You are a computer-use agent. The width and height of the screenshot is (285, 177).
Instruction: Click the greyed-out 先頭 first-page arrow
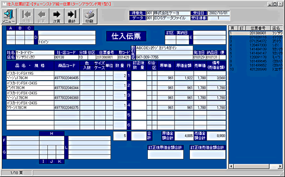[x=26, y=16]
